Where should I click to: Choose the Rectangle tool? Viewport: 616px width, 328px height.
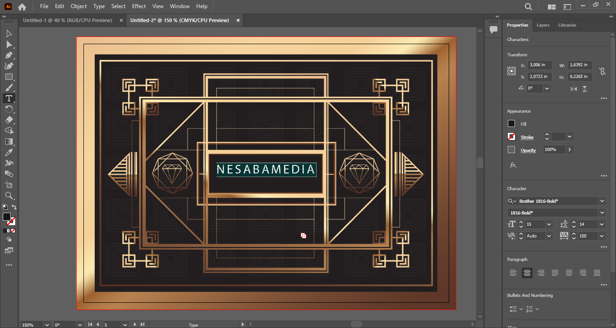9,77
